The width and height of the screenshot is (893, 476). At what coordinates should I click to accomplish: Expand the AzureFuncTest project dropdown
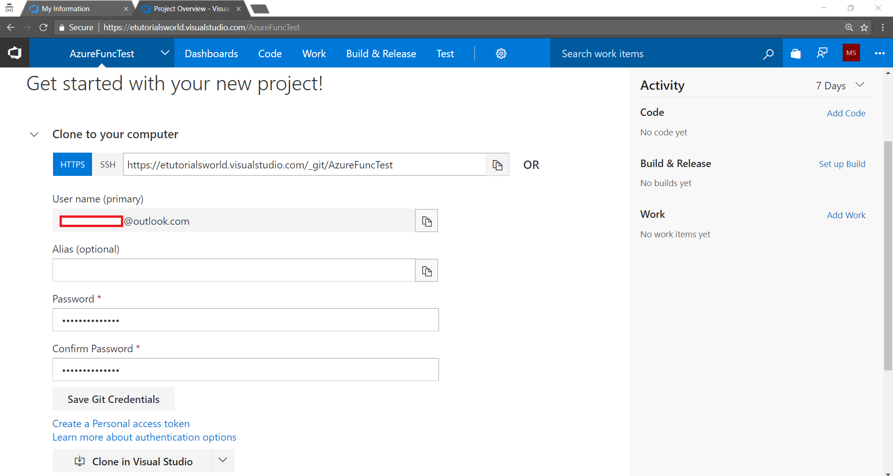165,53
